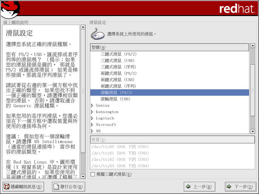259x194 pixels.
Task: Click the 裝置 column header
Action: pyautogui.click(x=172, y=140)
